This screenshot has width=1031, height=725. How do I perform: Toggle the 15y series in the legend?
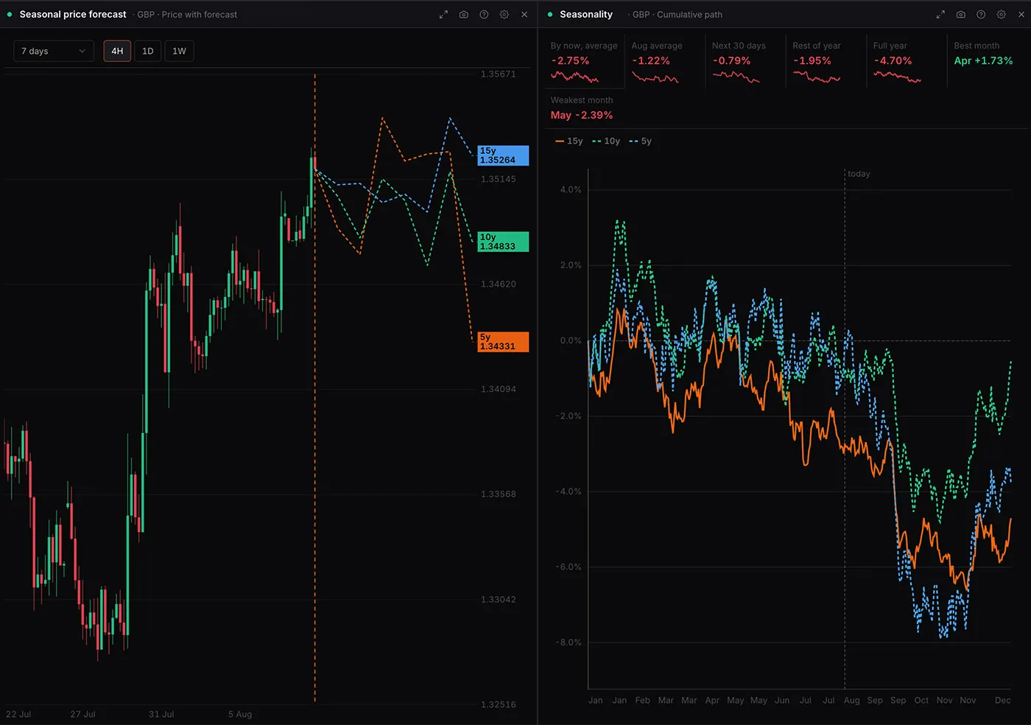click(569, 141)
